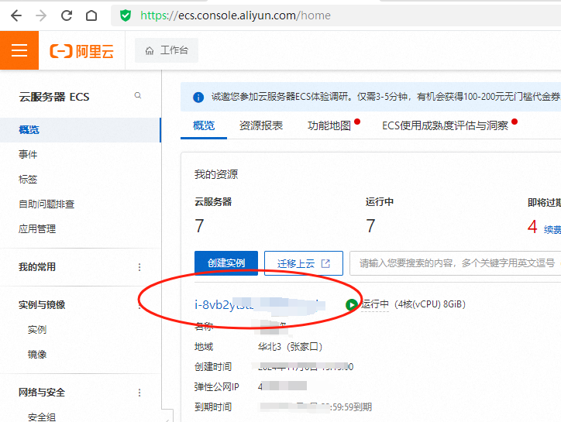Click the 运行中 count 7
Viewport: 561px width, 422px height.
tap(370, 226)
